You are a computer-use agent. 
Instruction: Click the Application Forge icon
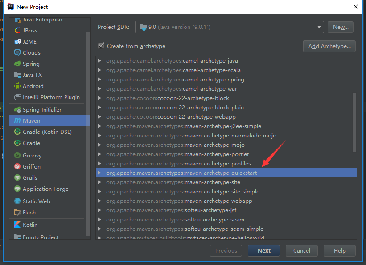(17, 189)
